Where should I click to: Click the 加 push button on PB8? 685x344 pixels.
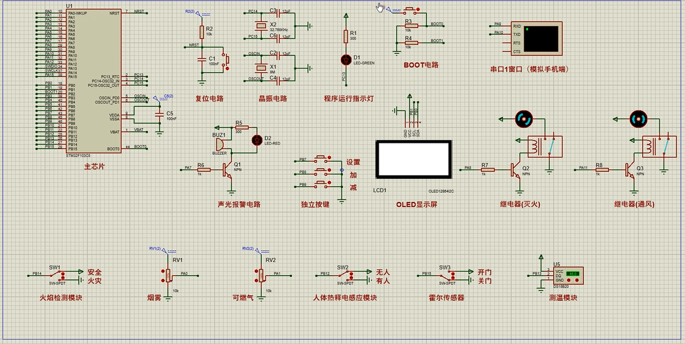pos(322,170)
